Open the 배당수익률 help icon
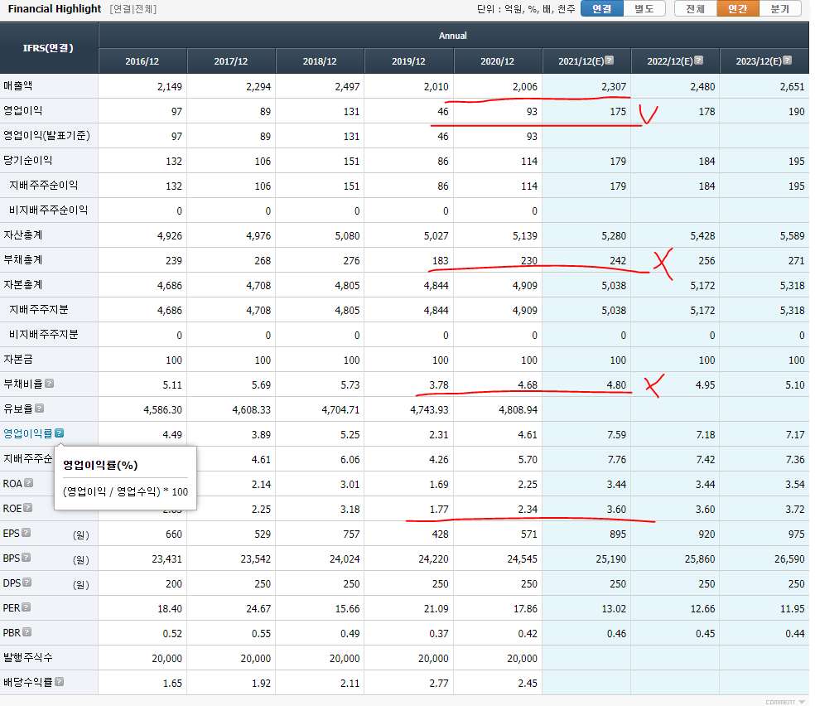815x706 pixels. pyautogui.click(x=60, y=682)
